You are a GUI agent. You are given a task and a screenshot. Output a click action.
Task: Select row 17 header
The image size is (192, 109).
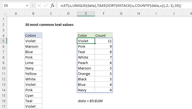click(3, 106)
